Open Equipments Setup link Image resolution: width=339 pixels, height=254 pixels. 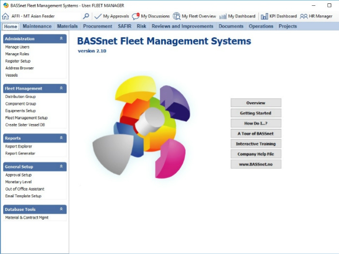click(20, 111)
